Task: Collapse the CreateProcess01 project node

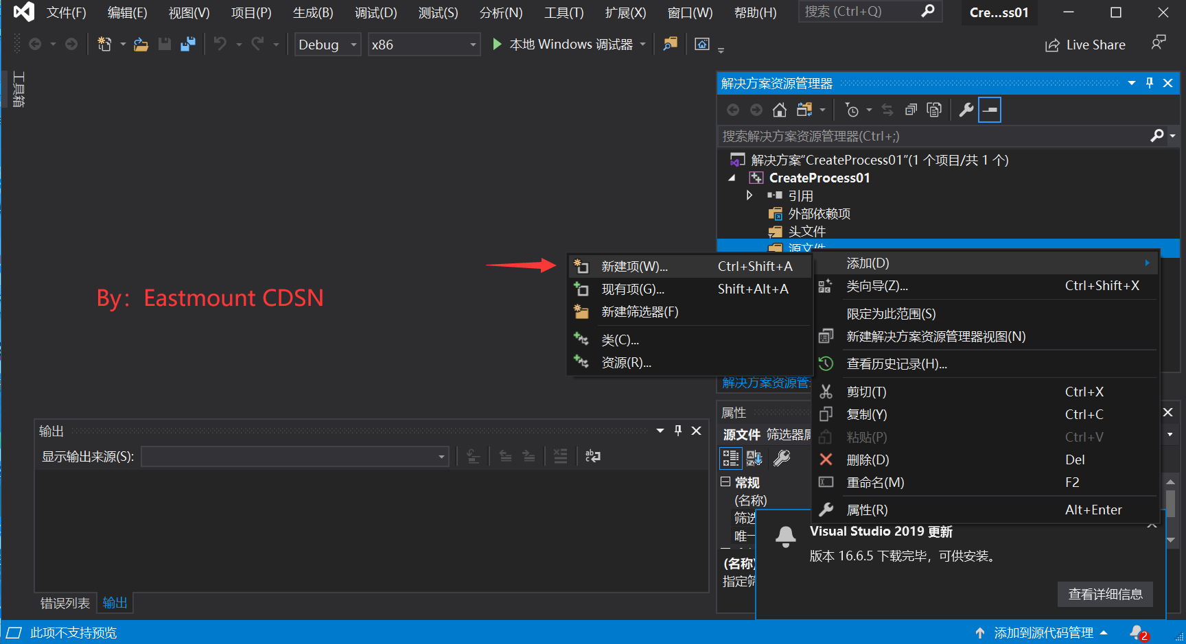Action: click(x=732, y=178)
